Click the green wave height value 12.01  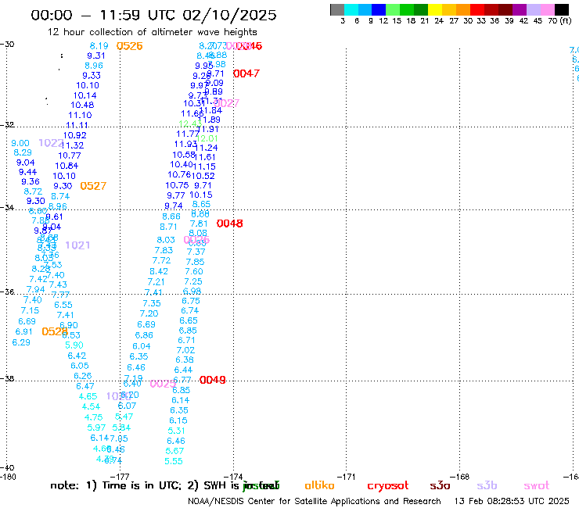click(x=207, y=138)
